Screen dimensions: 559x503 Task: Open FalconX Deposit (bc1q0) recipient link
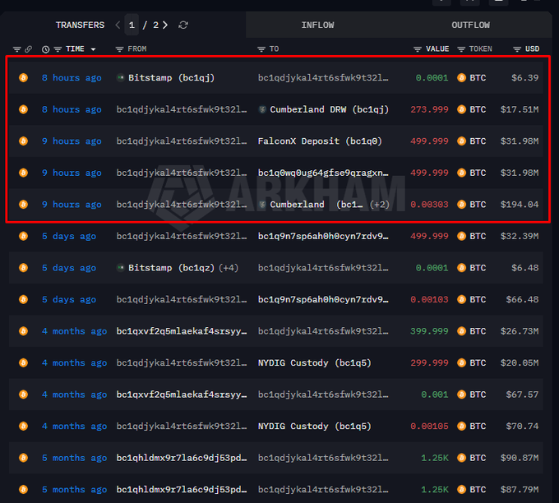point(320,141)
